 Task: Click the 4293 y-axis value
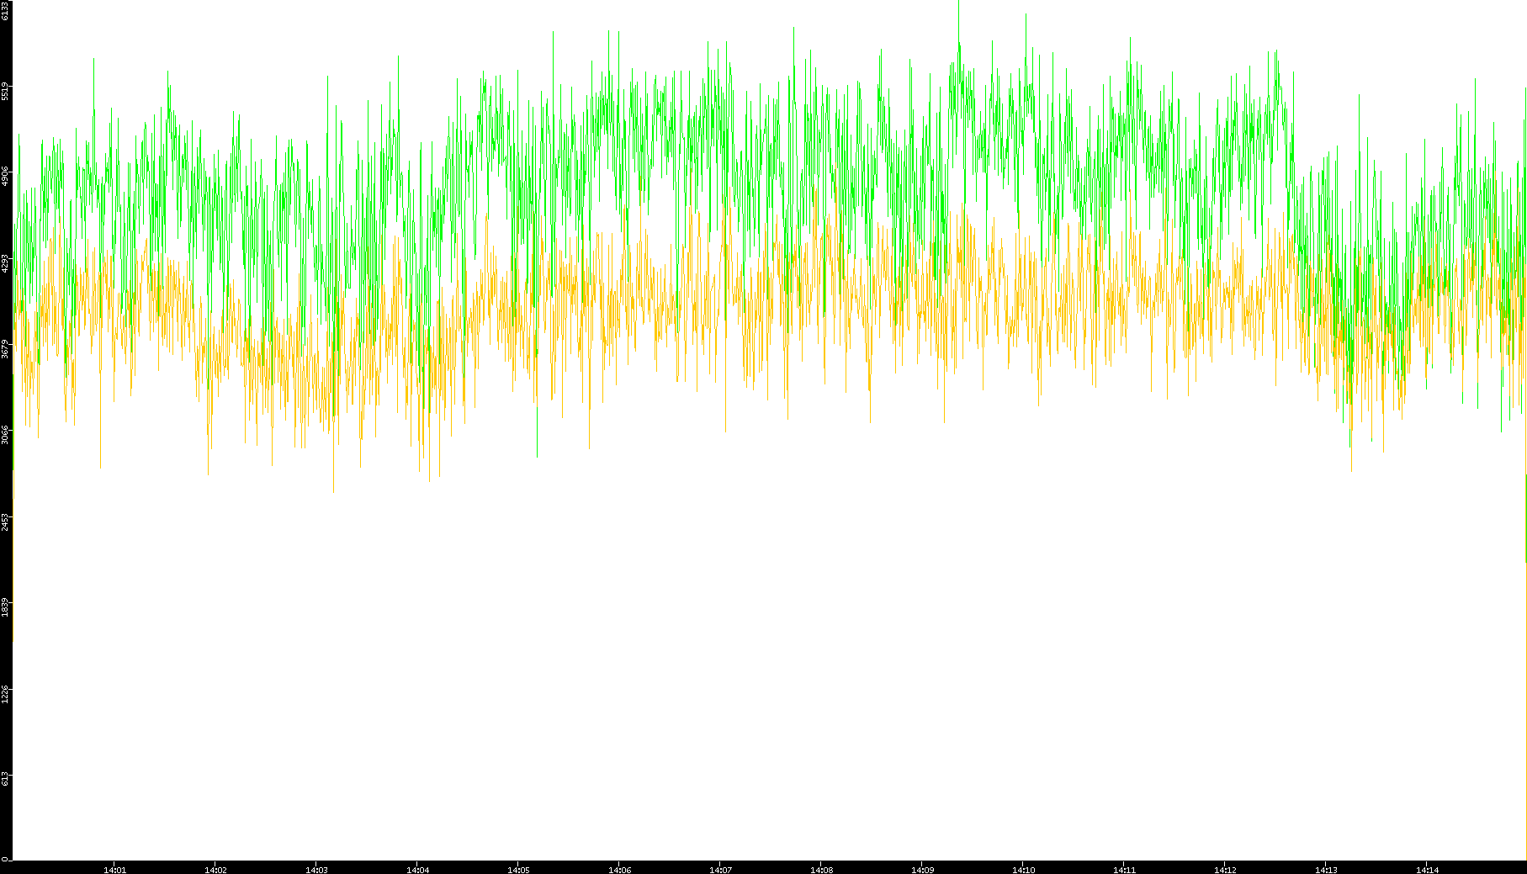pyautogui.click(x=6, y=263)
